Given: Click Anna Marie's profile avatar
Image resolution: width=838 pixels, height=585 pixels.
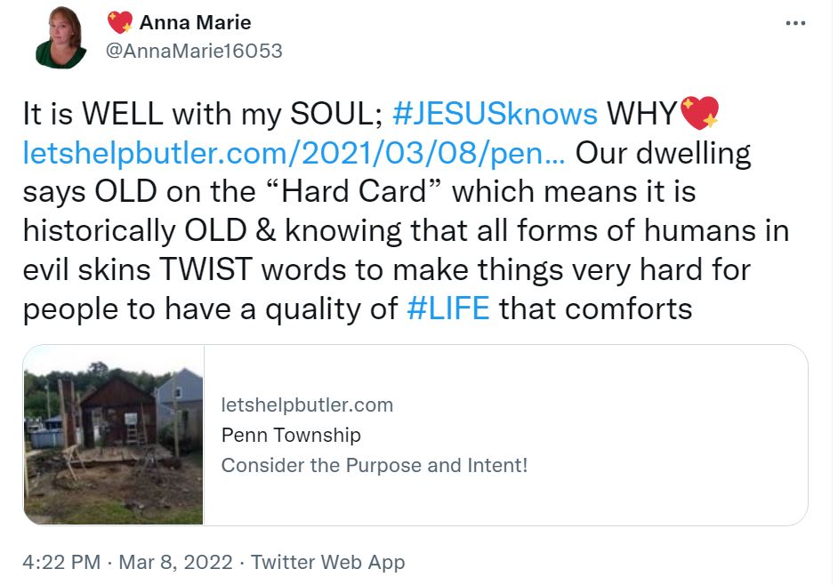Looking at the screenshot, I should pos(60,36).
